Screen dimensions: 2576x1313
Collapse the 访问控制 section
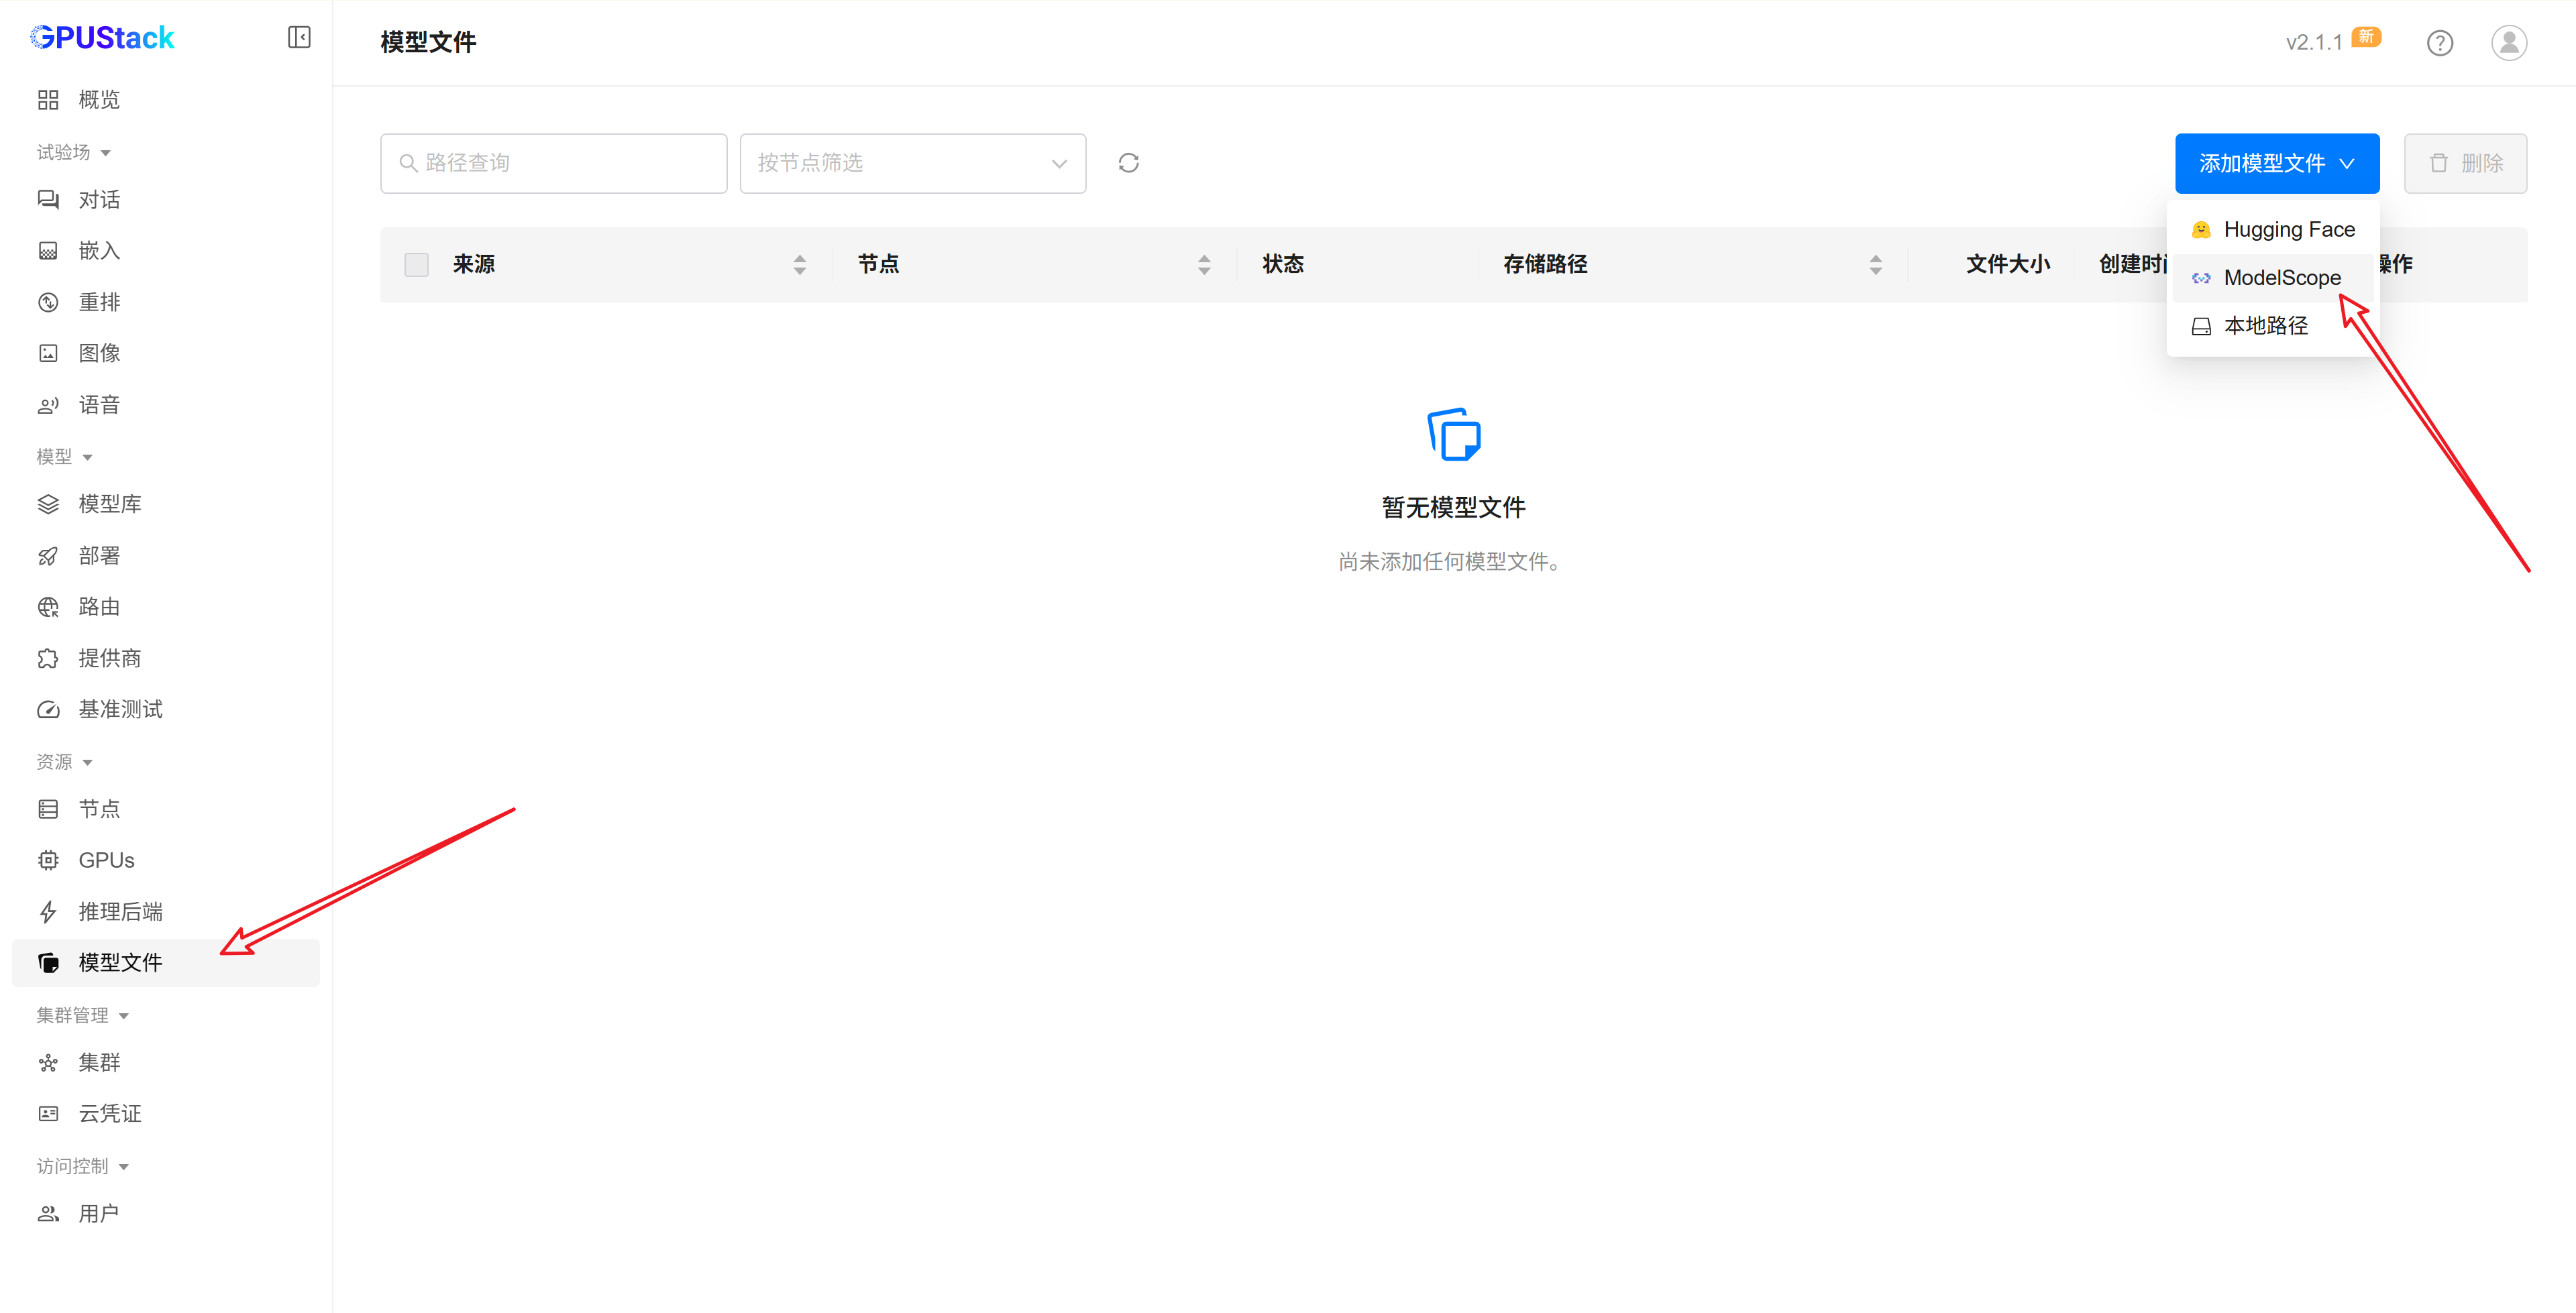83,1166
